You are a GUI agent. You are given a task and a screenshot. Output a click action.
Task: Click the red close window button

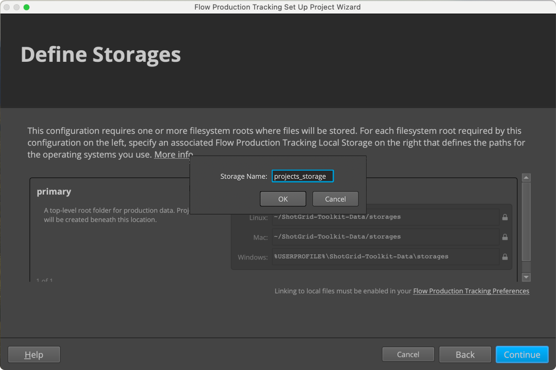(x=6, y=7)
